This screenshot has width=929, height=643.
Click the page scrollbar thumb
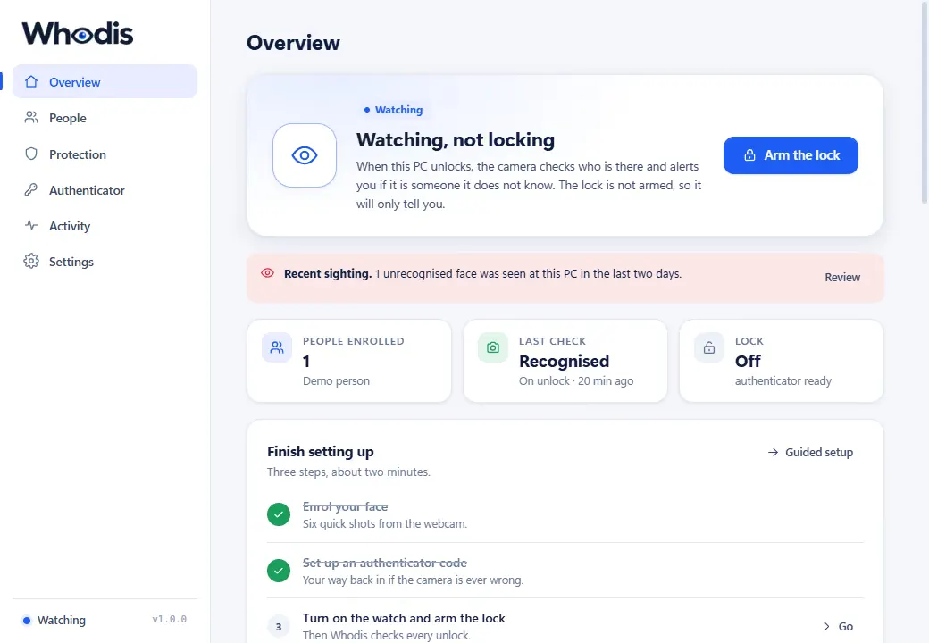click(925, 102)
